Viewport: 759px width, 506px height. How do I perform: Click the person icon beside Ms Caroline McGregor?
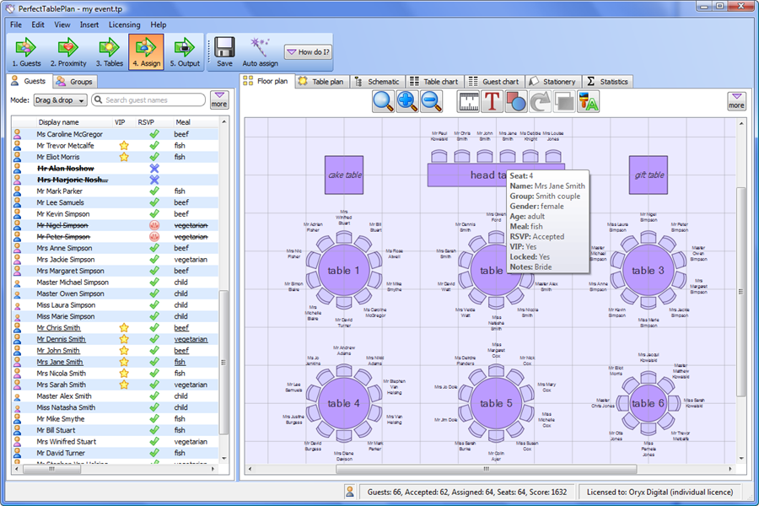tap(18, 134)
